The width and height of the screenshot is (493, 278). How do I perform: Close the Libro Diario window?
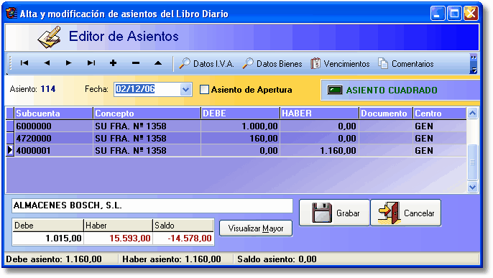[x=471, y=14]
